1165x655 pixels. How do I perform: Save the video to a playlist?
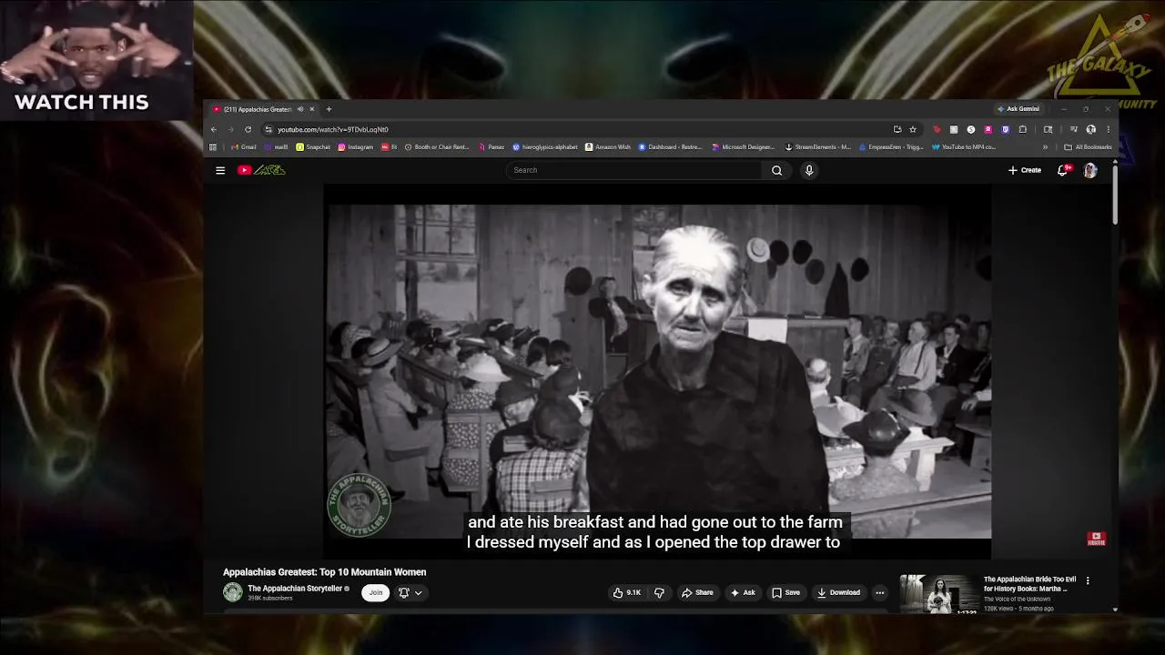click(785, 592)
